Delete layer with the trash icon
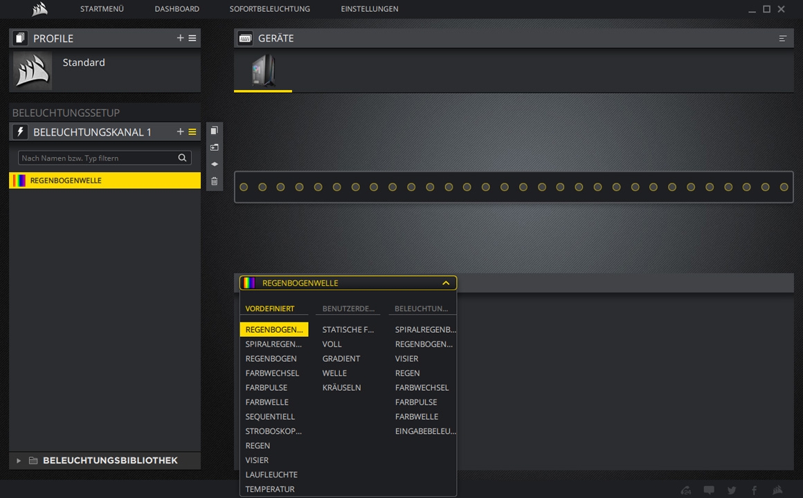Viewport: 803px width, 498px height. (x=215, y=181)
